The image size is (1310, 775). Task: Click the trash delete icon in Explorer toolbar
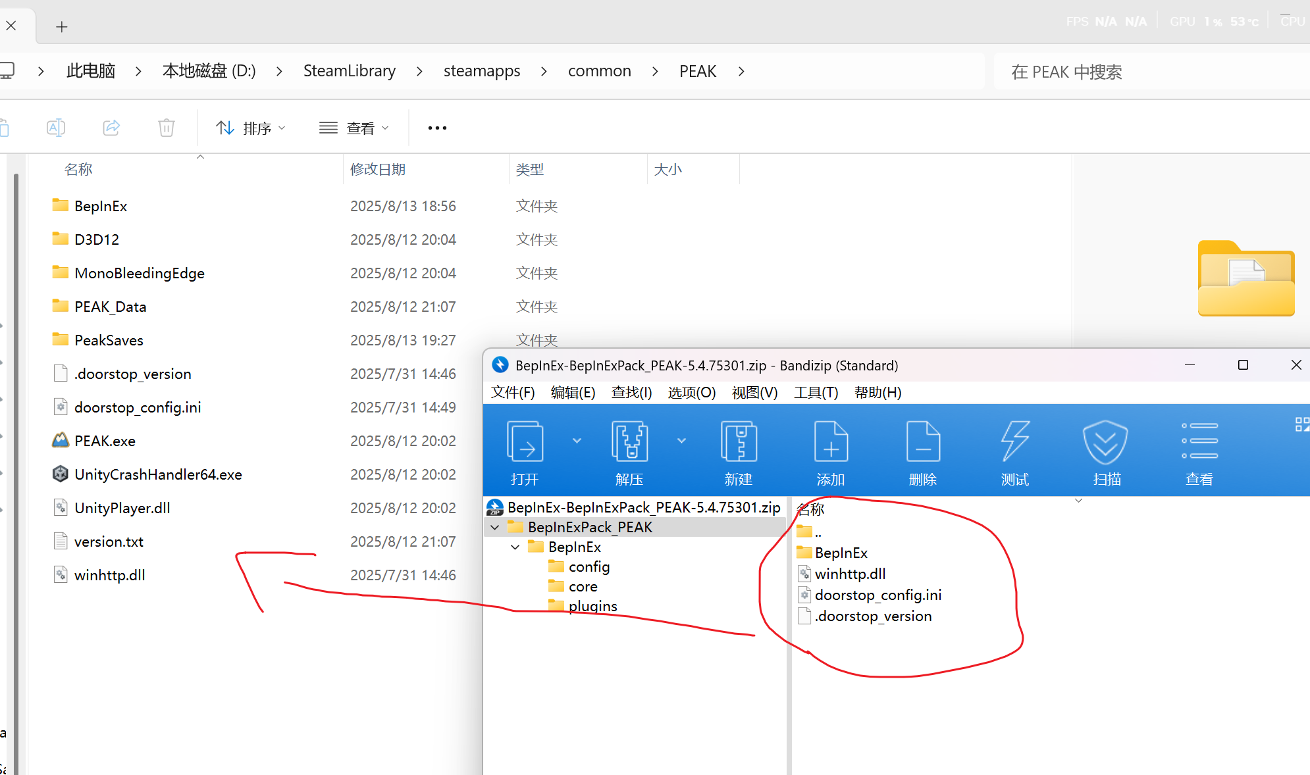click(x=167, y=128)
